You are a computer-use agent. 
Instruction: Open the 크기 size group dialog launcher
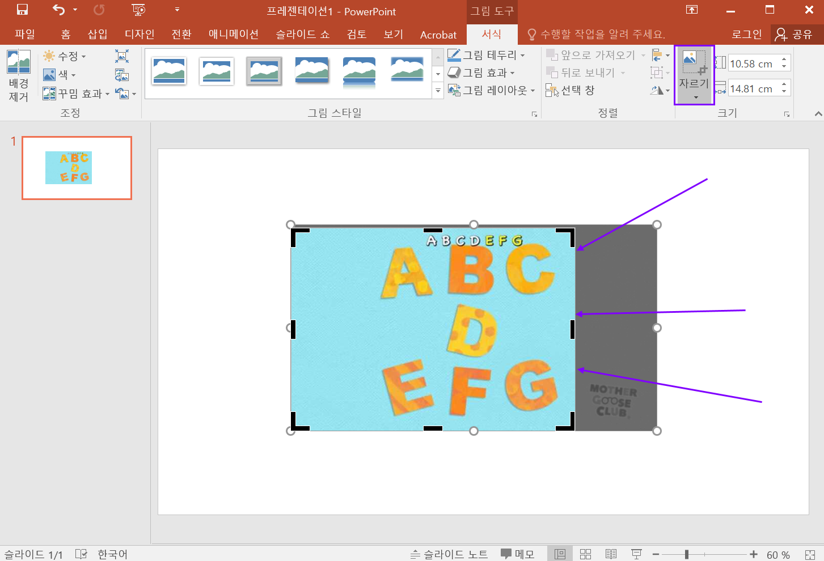click(787, 114)
